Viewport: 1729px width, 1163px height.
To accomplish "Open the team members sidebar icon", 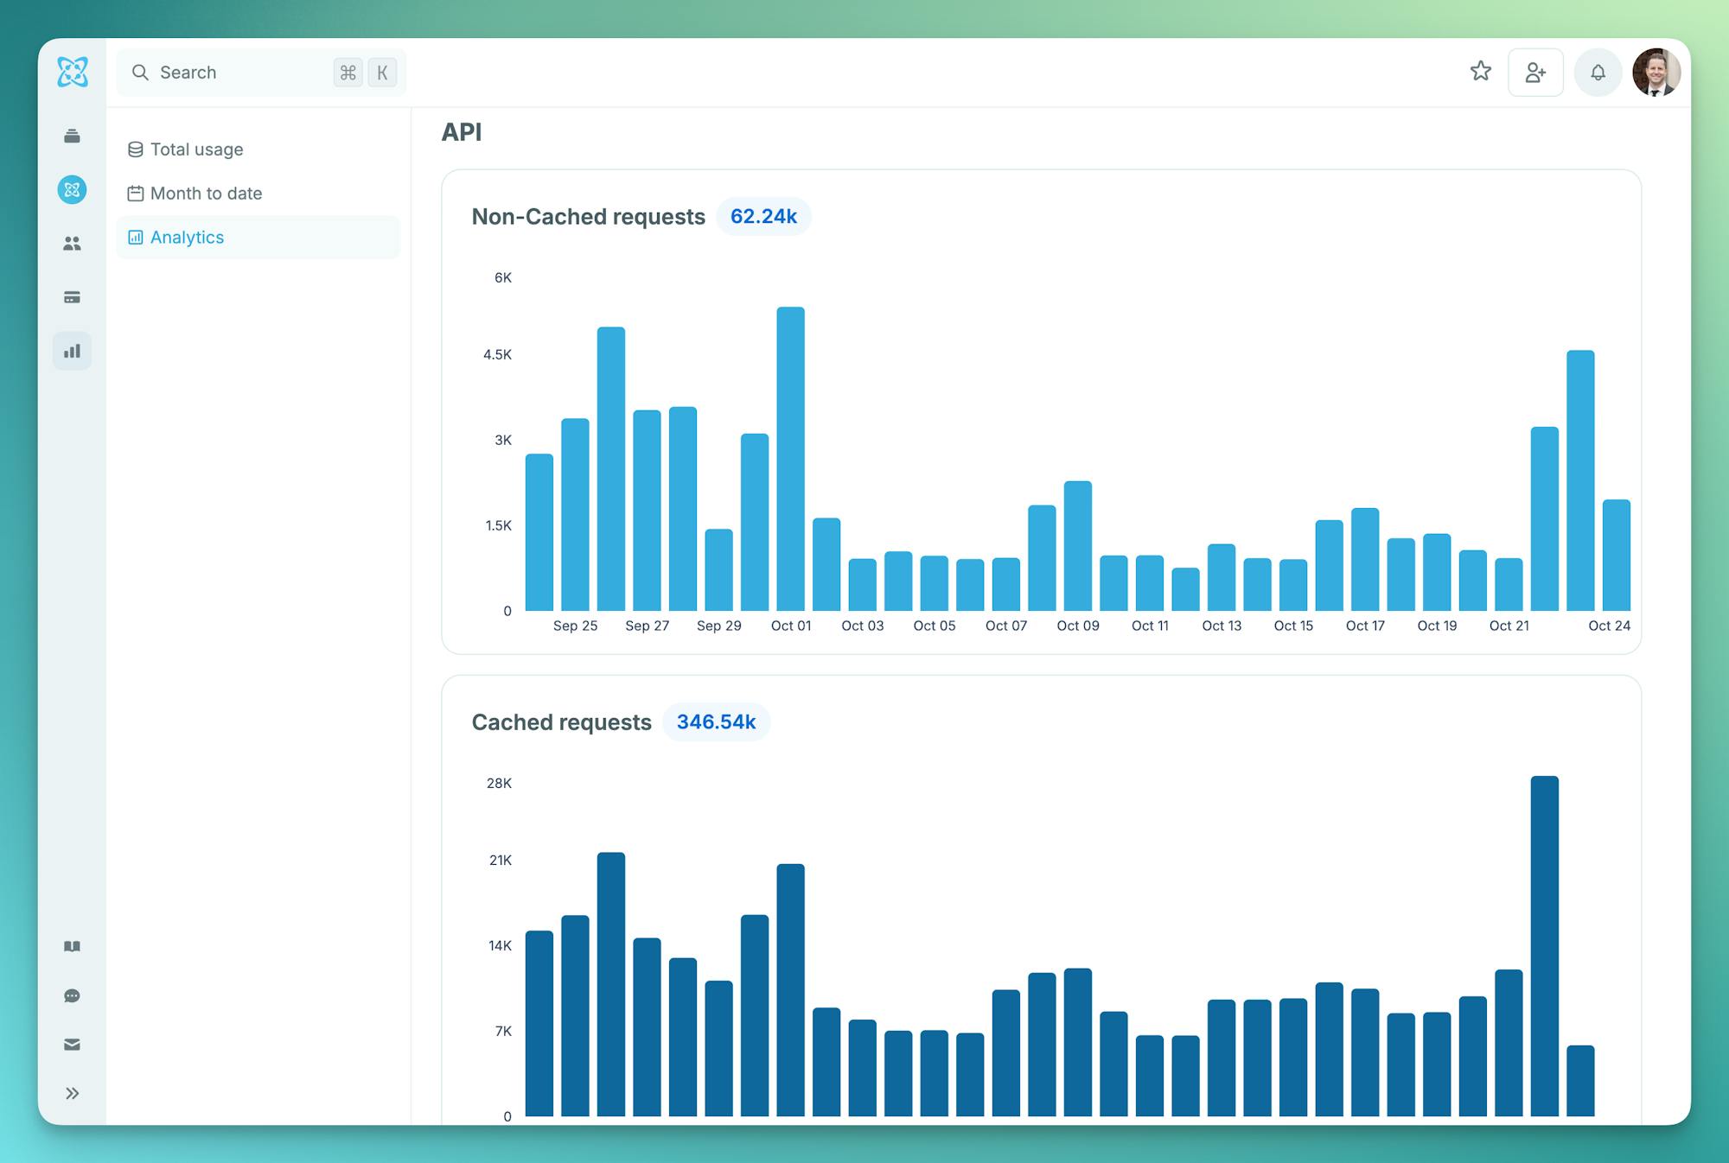I will point(73,244).
